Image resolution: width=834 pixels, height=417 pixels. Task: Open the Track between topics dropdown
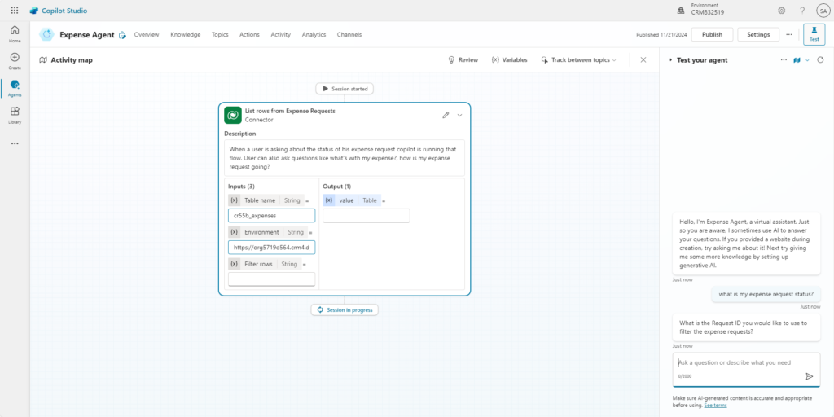point(579,60)
